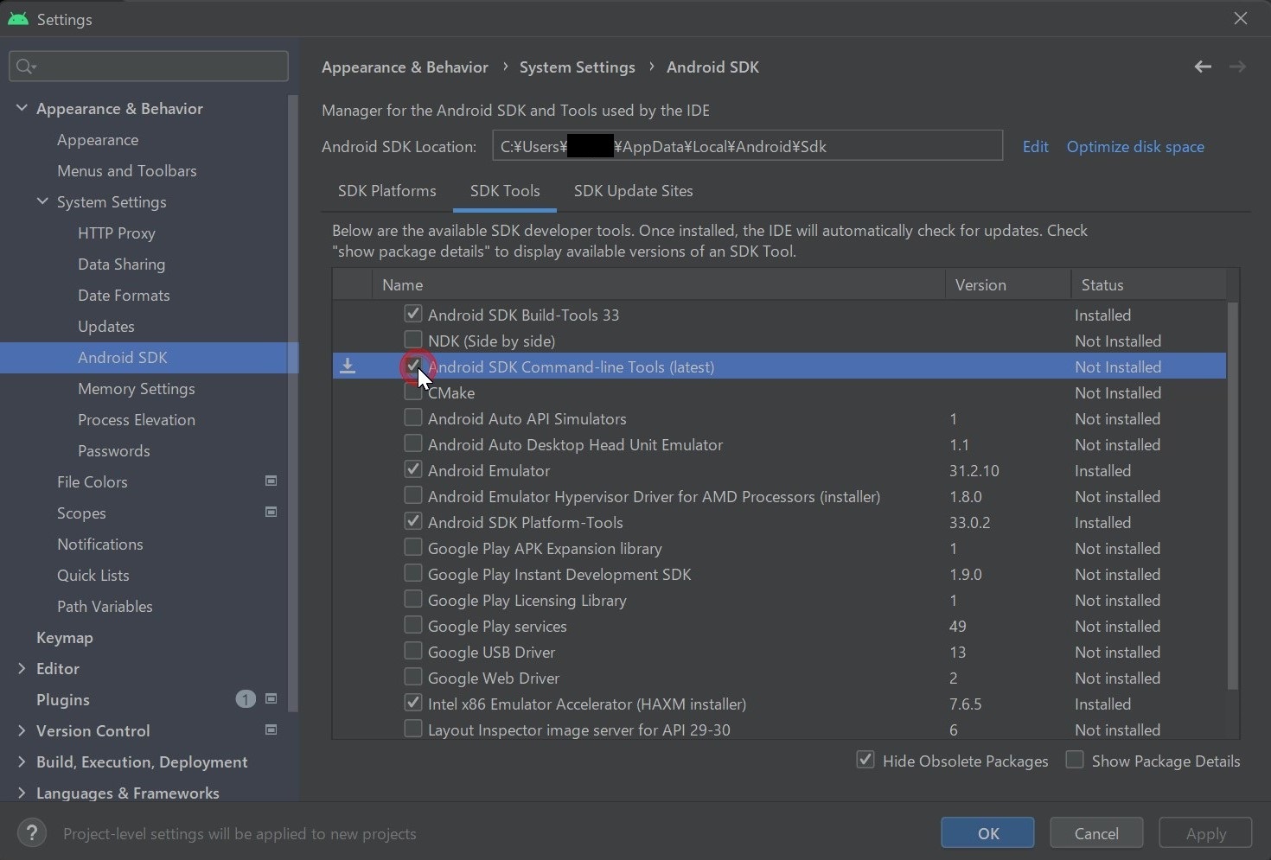Click inside the Android SDK Location field
Viewport: 1271px width, 860px height.
(x=746, y=146)
